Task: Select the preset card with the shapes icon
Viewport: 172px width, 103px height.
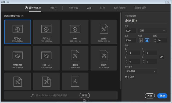Action: pyautogui.click(x=75, y=81)
